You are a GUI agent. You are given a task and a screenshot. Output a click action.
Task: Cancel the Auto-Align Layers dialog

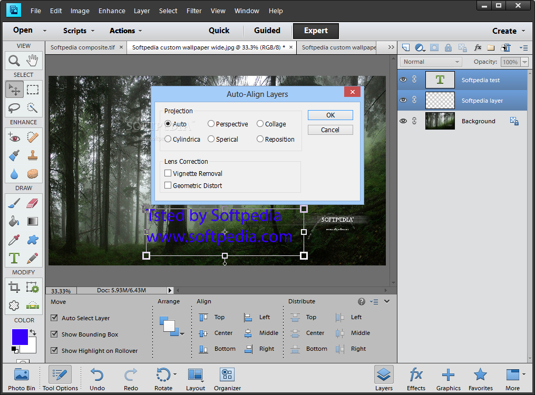point(330,130)
